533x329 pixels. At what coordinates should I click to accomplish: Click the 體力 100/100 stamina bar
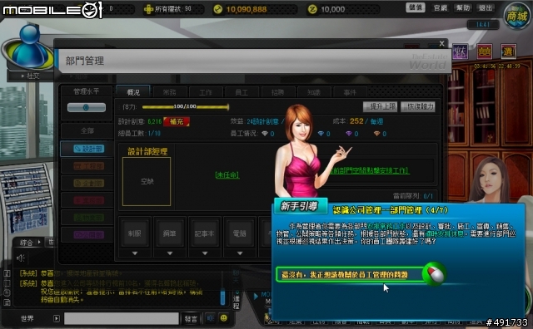click(x=185, y=107)
